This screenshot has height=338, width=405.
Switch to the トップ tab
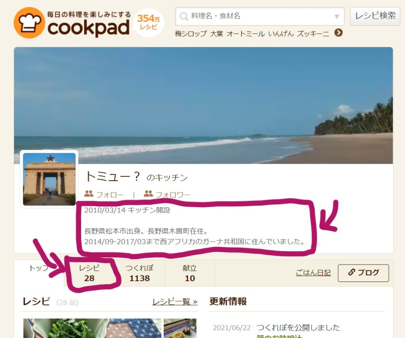[39, 268]
